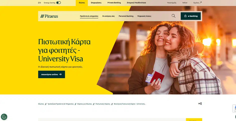Image resolution: width=236 pixels, height=121 pixels.
Task: Switch language to EN
Action: click(x=39, y=3)
